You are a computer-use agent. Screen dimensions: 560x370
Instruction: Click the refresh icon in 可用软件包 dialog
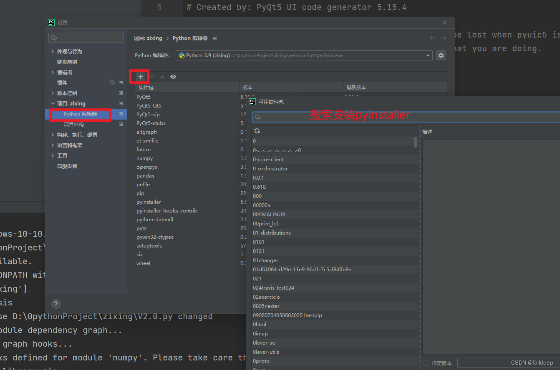tap(257, 130)
